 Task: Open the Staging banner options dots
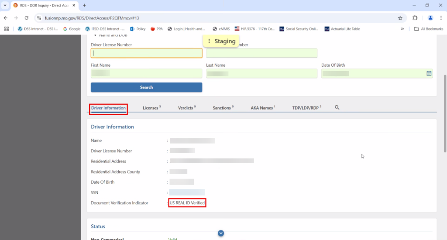209,41
